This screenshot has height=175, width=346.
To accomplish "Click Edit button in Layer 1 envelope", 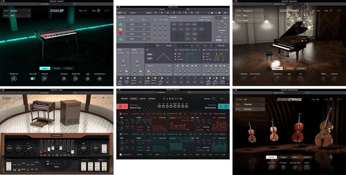I will [192, 118].
